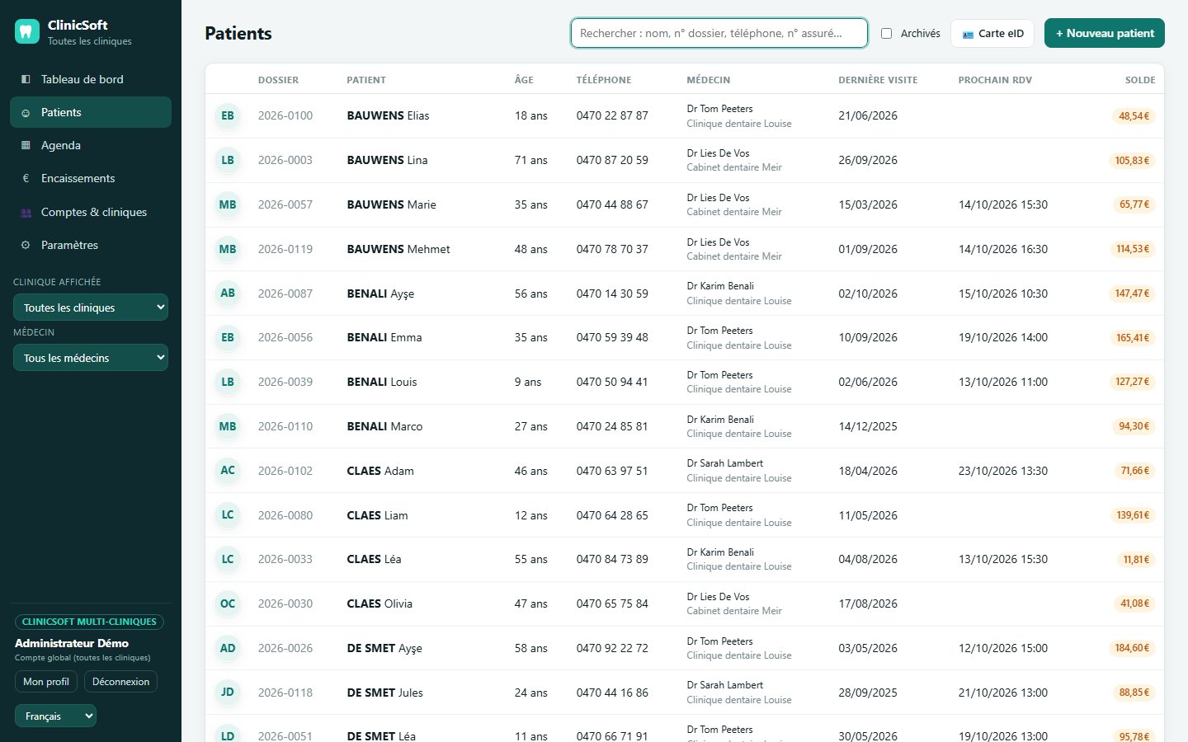This screenshot has height=742, width=1188.
Task: Open Tableau de bord in the sidebar
Action: [91, 79]
